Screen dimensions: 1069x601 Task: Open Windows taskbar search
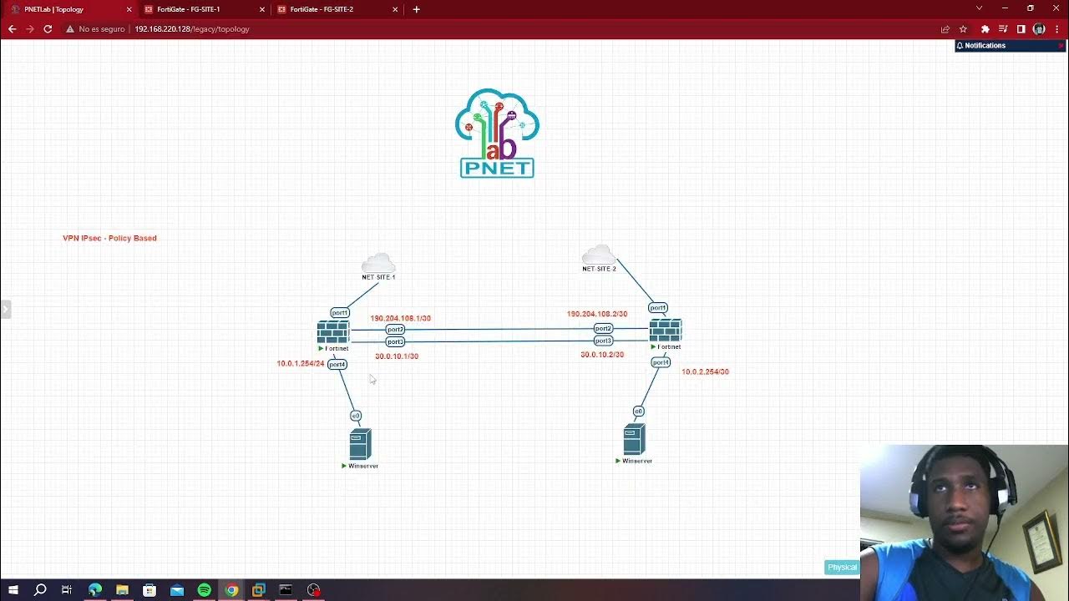coord(40,590)
